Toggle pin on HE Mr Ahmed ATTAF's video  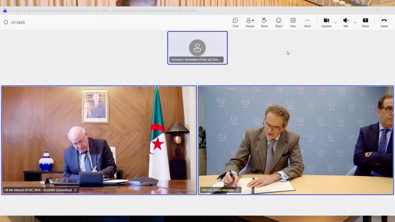pos(75,190)
